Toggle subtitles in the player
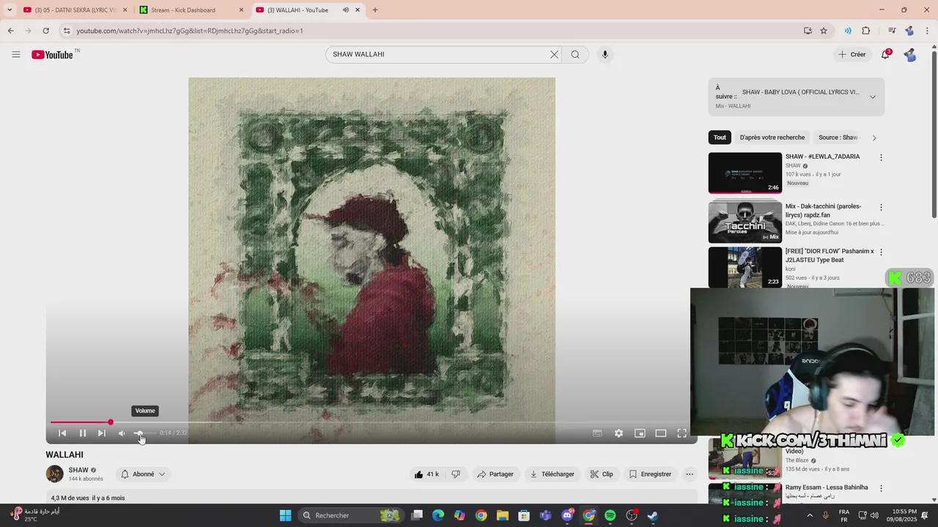 597,433
